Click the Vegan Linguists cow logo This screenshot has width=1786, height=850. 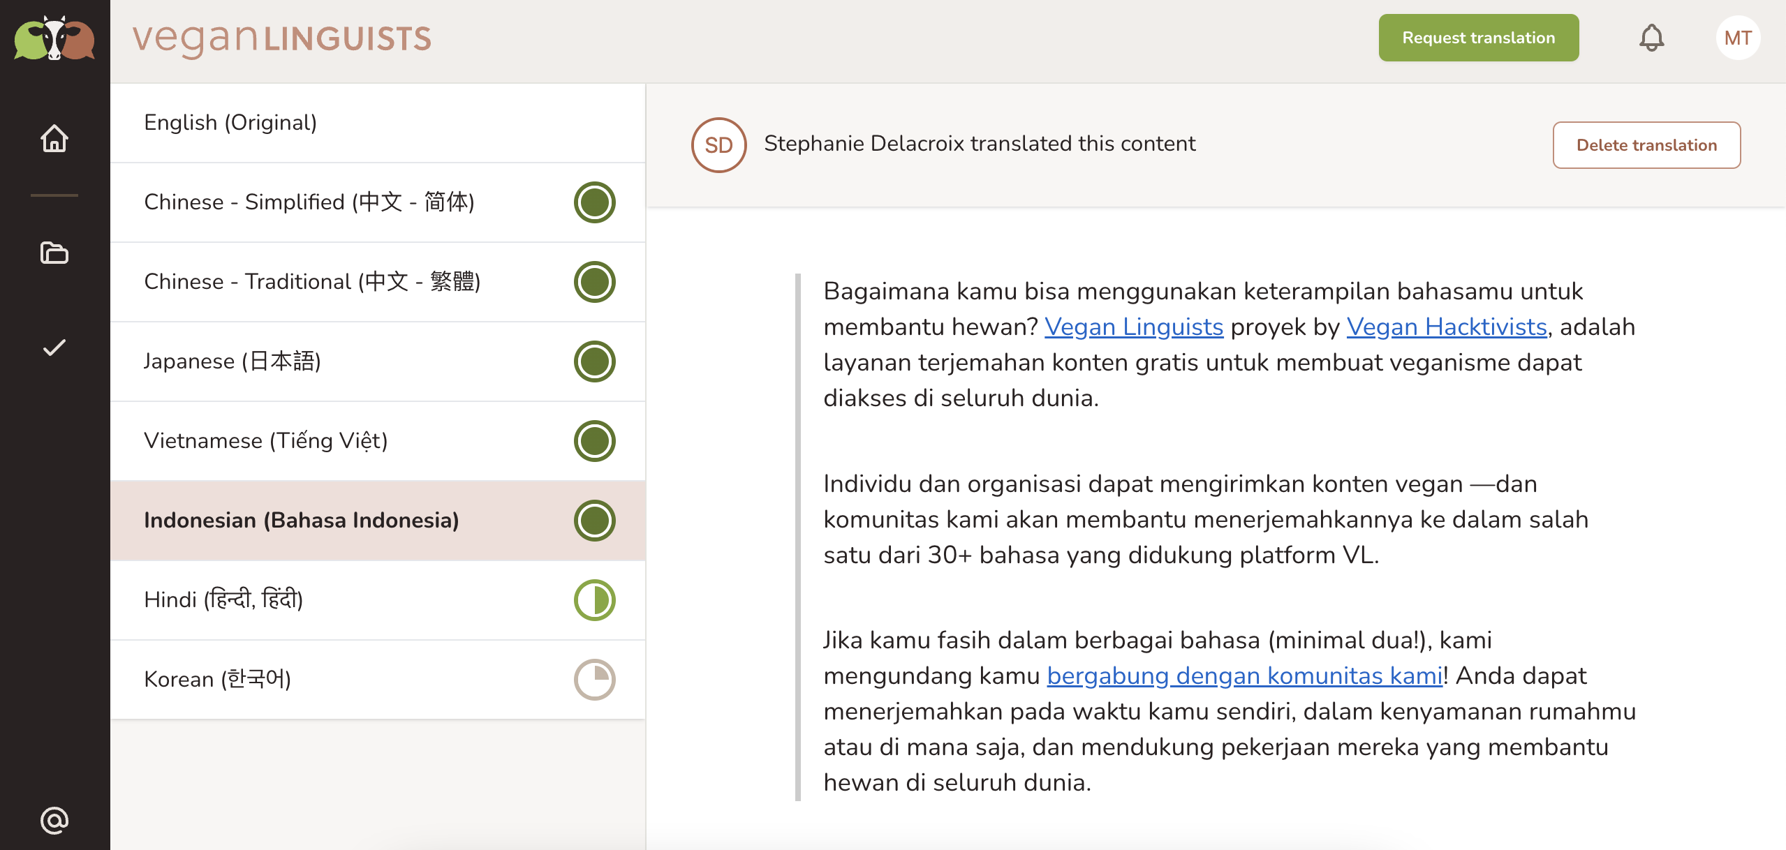(54, 38)
